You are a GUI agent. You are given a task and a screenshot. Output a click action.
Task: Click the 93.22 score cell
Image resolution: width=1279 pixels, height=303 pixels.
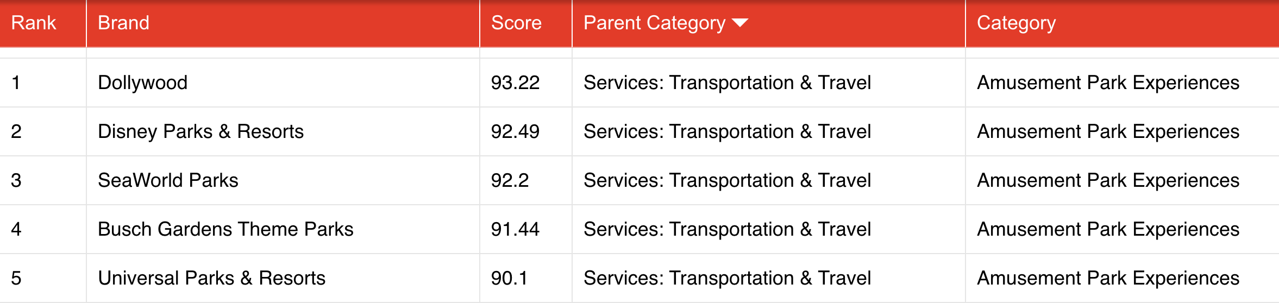pos(515,83)
